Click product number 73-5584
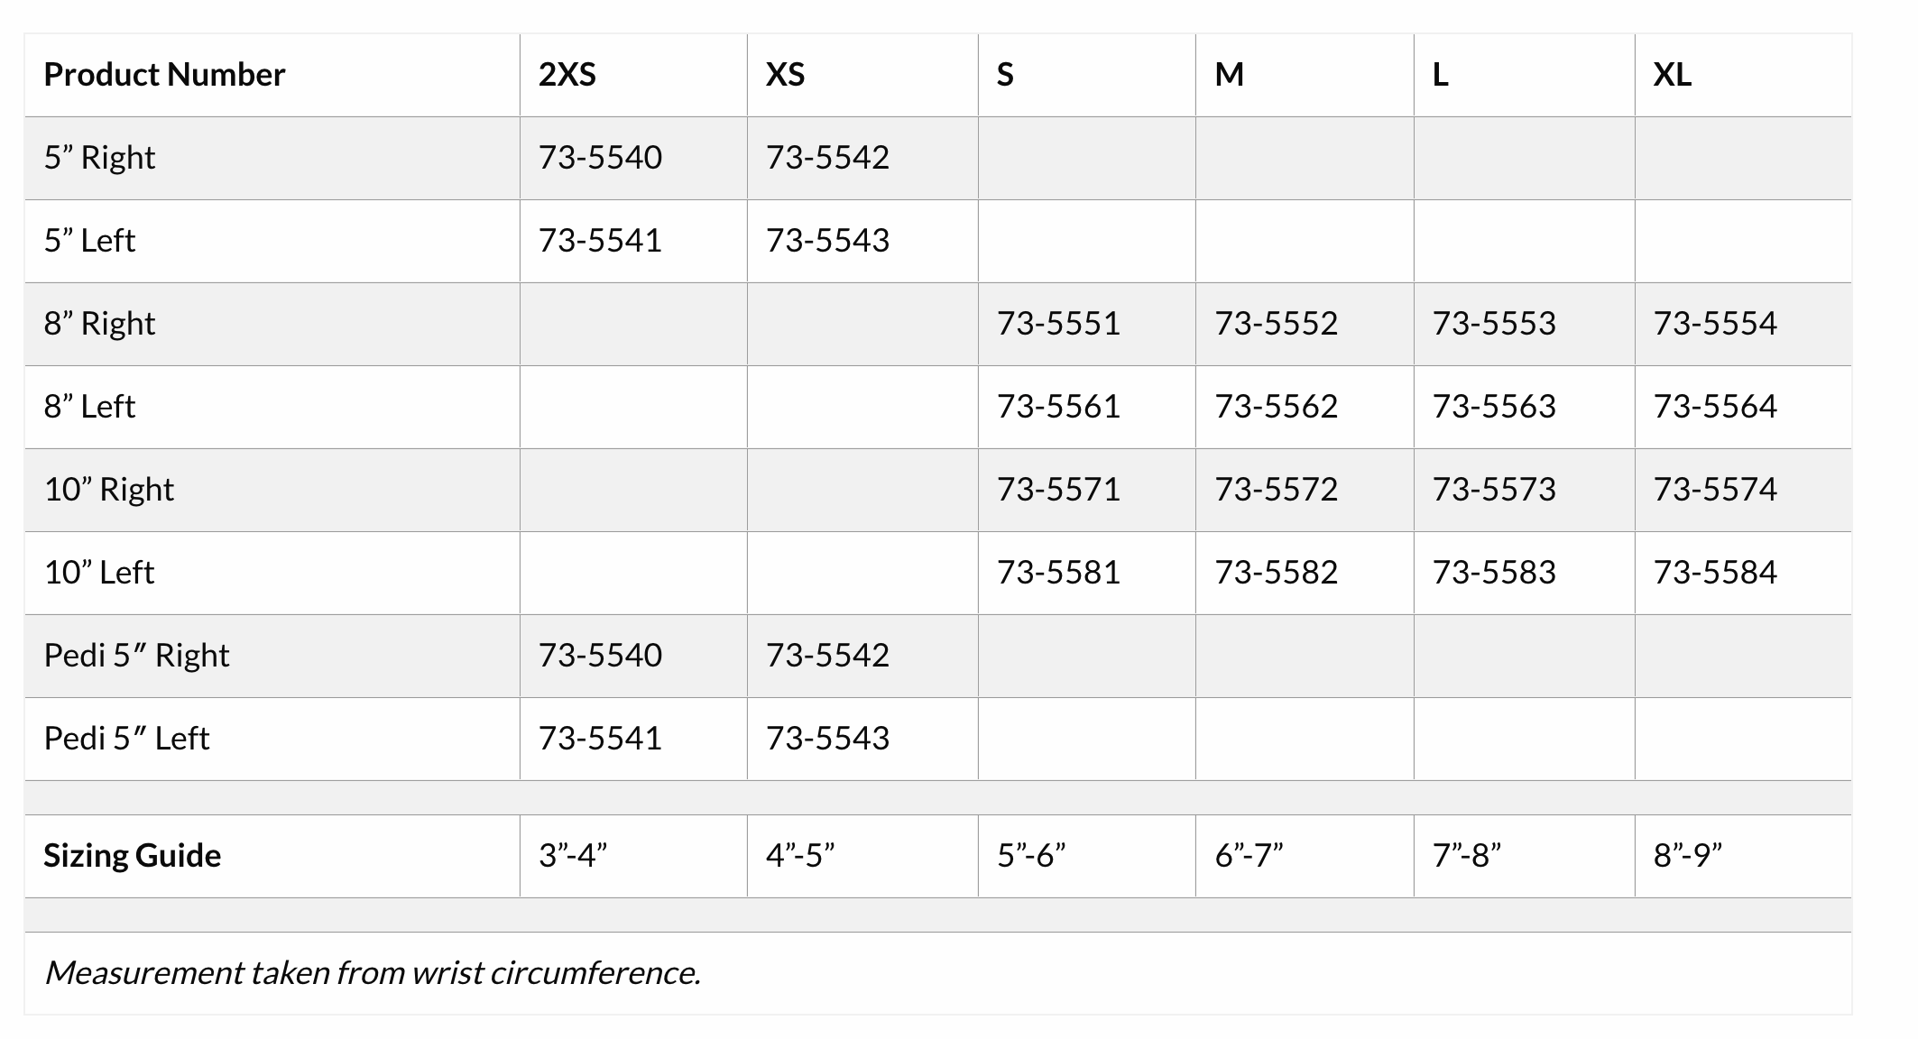Image resolution: width=1918 pixels, height=1039 pixels. pos(1714,573)
